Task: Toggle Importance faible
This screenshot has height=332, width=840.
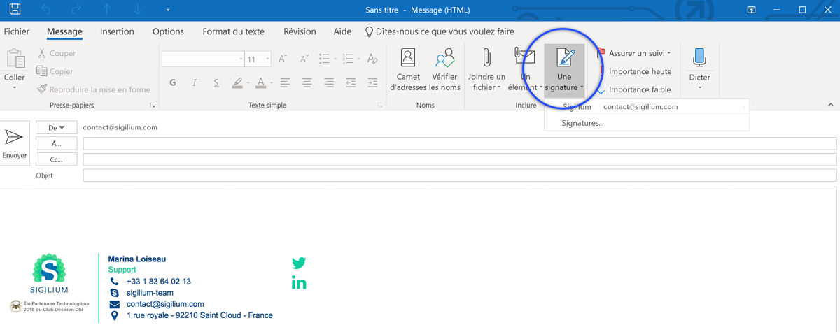Action: [x=634, y=89]
